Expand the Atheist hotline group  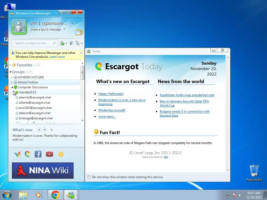coord(12,82)
